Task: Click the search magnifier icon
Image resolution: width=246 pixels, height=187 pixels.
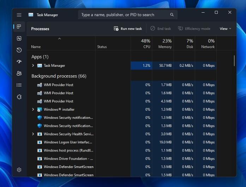Action: (x=172, y=15)
